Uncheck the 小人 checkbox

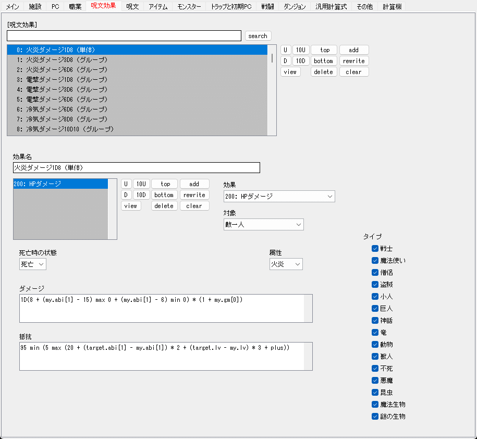375,296
